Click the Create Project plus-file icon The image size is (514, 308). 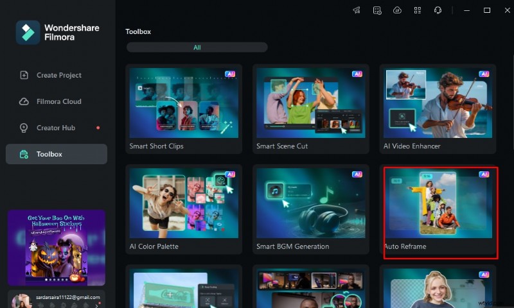click(x=24, y=75)
